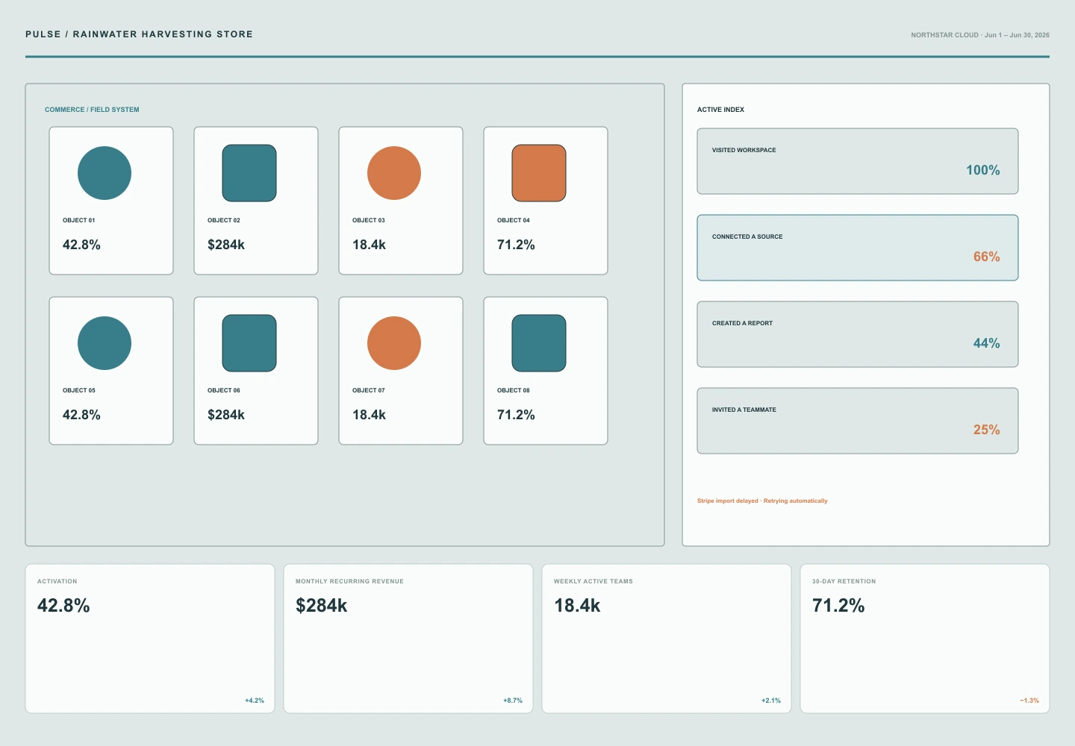Click the 71.2% value under Object 08
Image resolution: width=1075 pixels, height=746 pixels.
(x=516, y=415)
